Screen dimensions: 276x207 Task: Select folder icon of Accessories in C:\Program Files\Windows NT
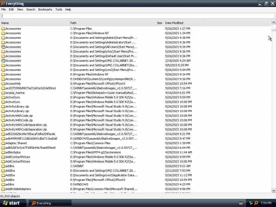[x=3, y=33]
